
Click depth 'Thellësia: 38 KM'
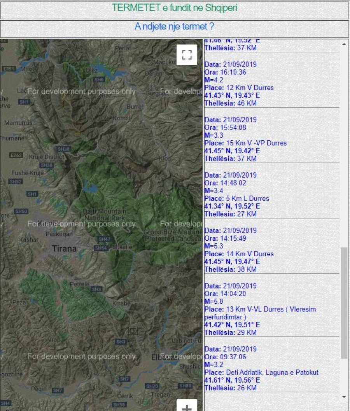(231, 269)
